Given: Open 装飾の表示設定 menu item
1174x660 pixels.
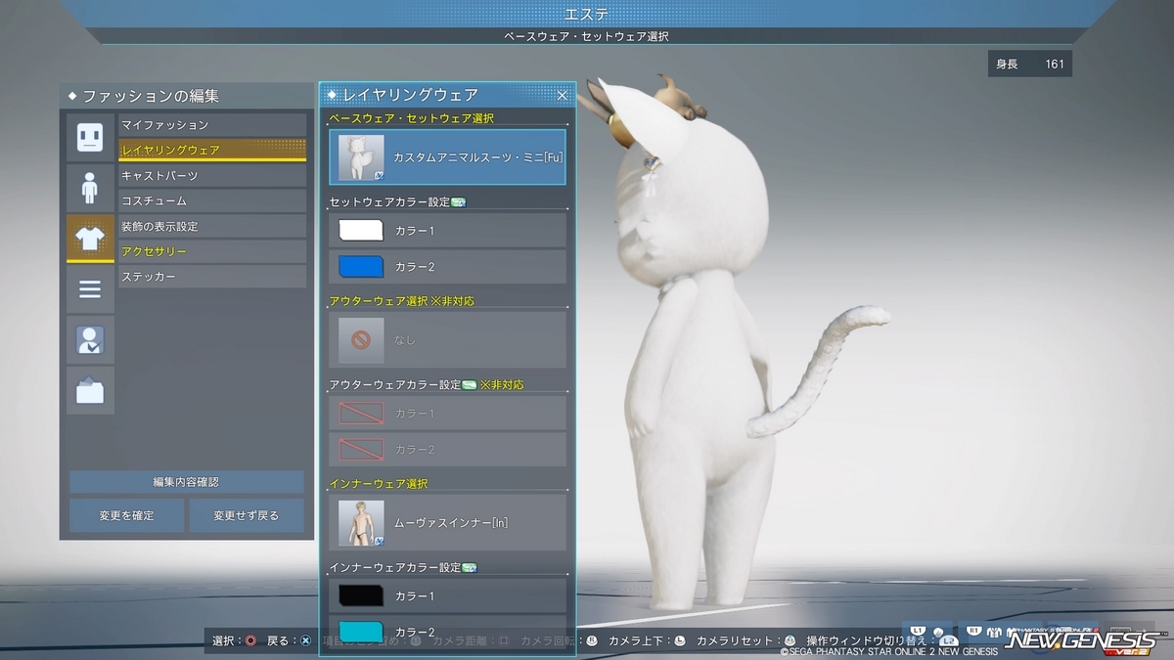Looking at the screenshot, I should [x=212, y=227].
